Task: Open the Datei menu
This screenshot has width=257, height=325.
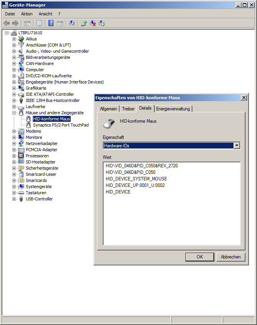Action: [10, 14]
